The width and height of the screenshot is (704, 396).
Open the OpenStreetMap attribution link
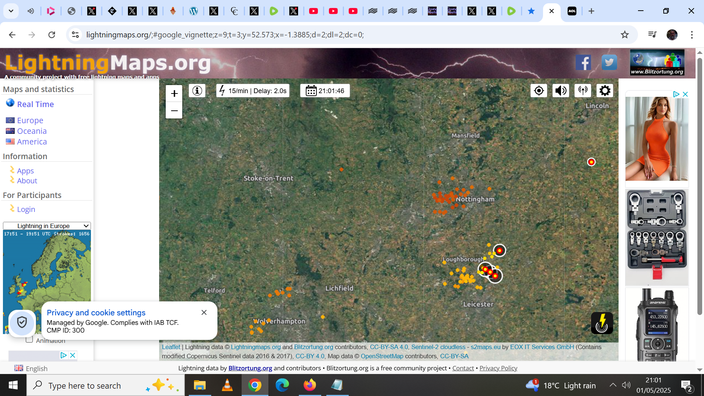coord(382,356)
